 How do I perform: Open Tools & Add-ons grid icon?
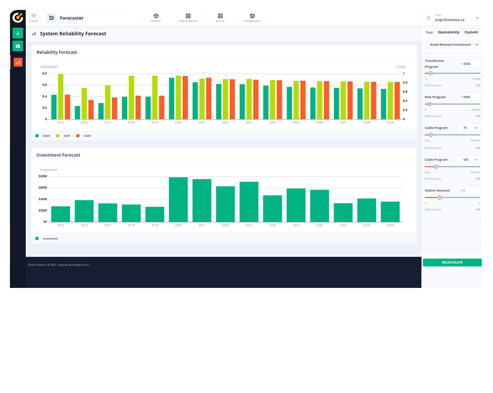click(188, 18)
